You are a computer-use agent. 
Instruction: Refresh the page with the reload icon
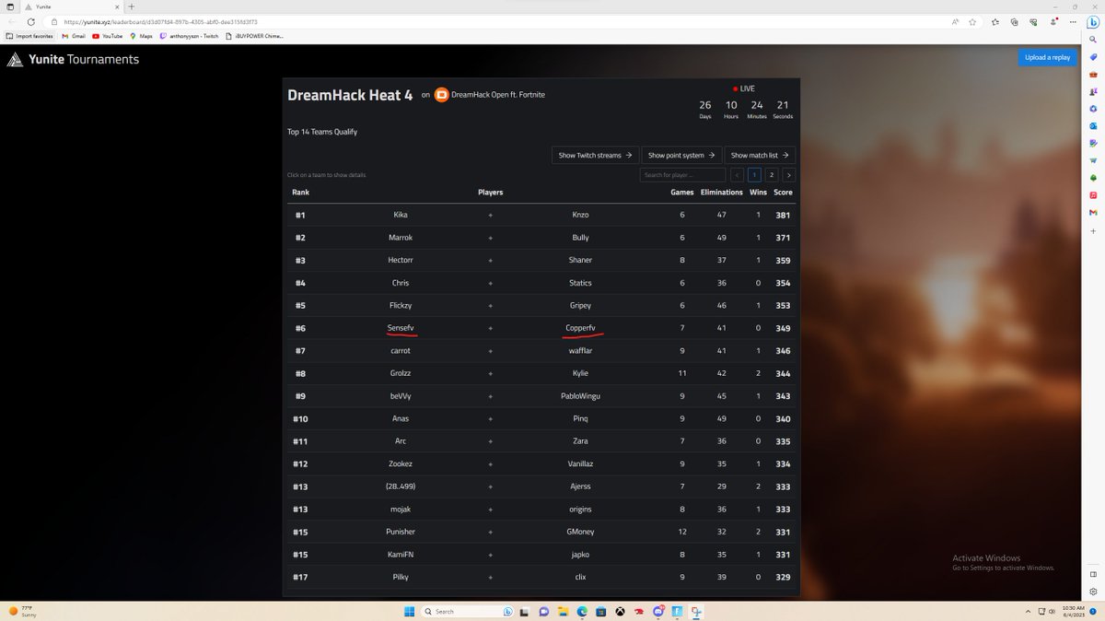30,21
